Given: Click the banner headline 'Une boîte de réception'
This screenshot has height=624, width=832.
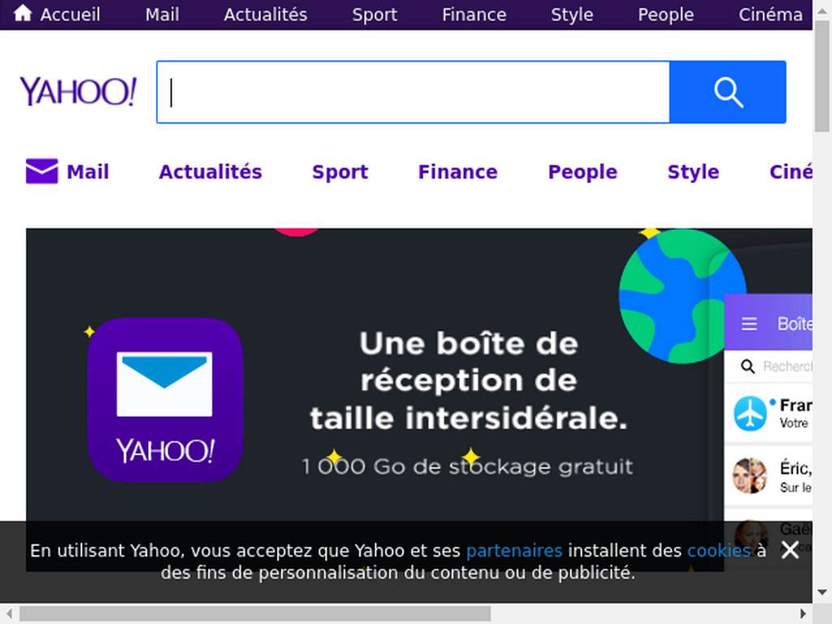Looking at the screenshot, I should [x=469, y=380].
